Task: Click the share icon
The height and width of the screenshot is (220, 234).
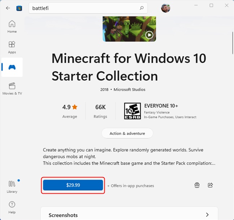Action: (x=210, y=185)
